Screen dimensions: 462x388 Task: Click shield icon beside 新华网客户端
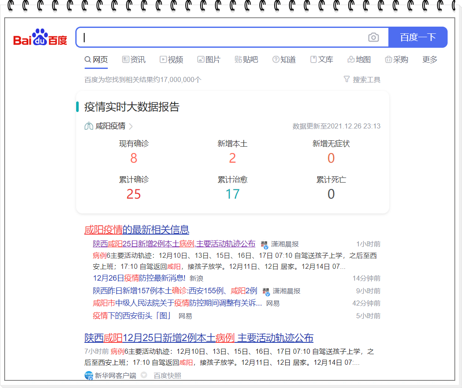click(x=144, y=375)
